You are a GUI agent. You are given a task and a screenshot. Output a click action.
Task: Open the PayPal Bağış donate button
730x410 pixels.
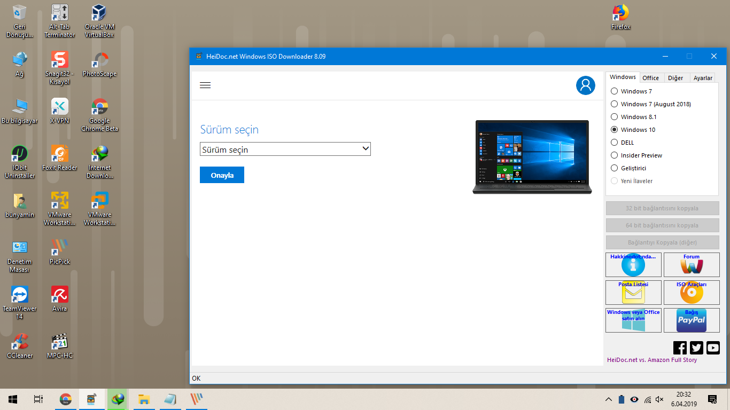[692, 320]
